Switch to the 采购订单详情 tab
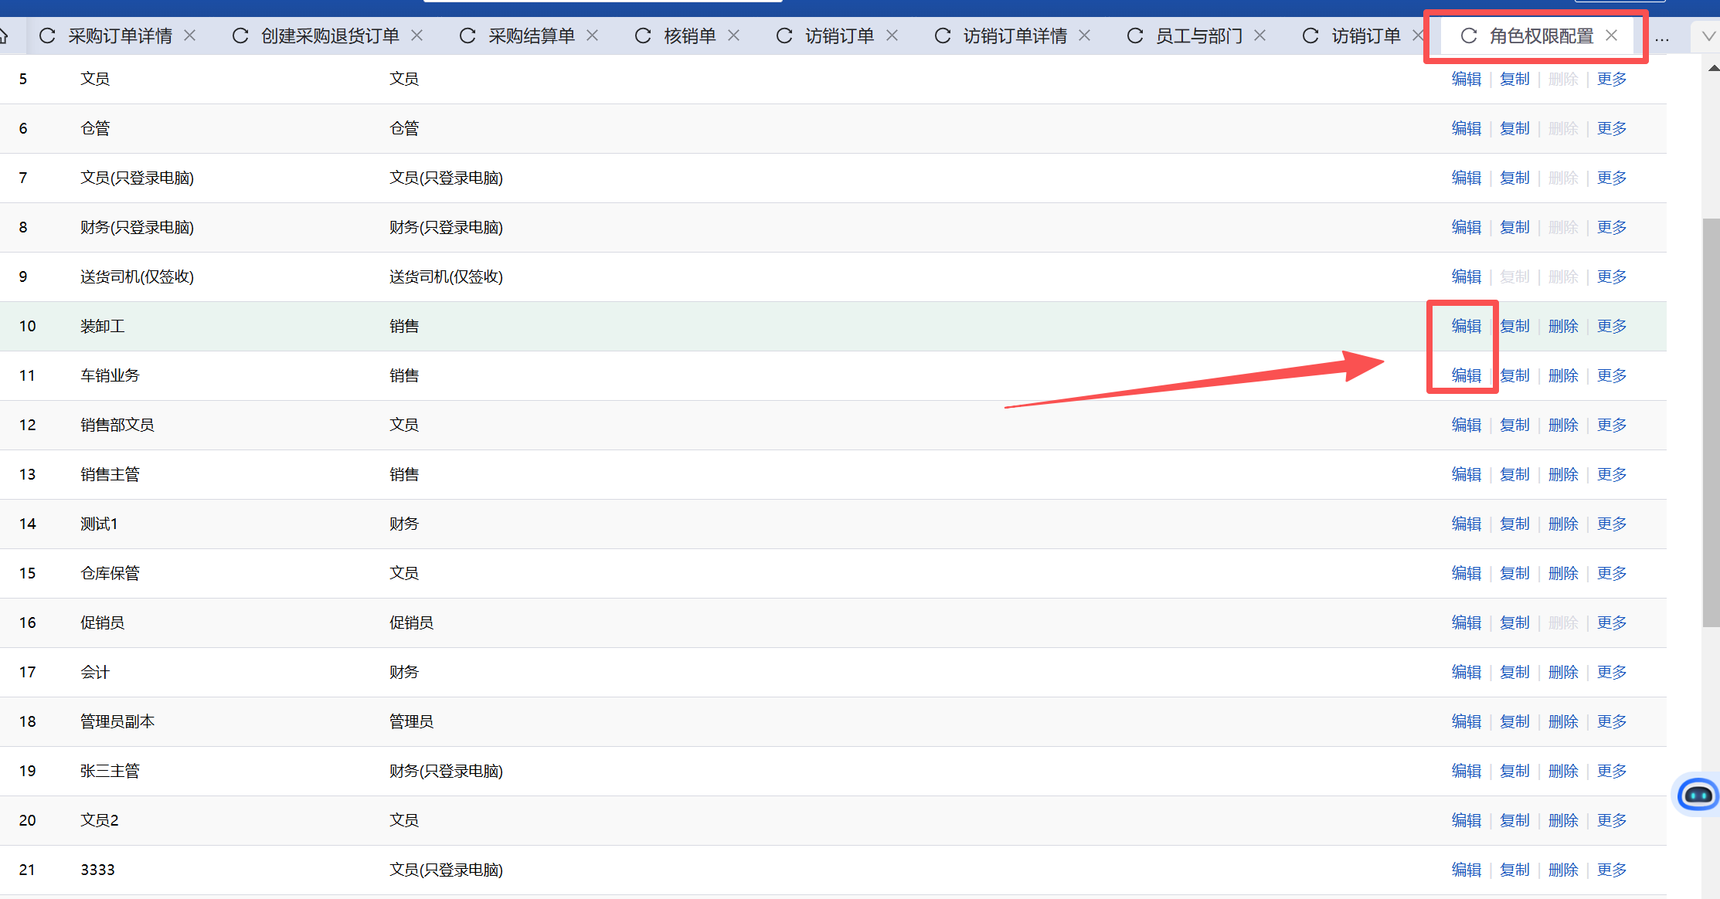The image size is (1720, 899). (x=121, y=36)
